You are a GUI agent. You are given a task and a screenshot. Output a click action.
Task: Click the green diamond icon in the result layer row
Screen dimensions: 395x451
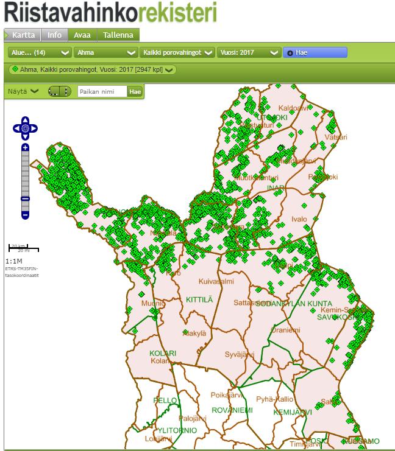(15, 69)
